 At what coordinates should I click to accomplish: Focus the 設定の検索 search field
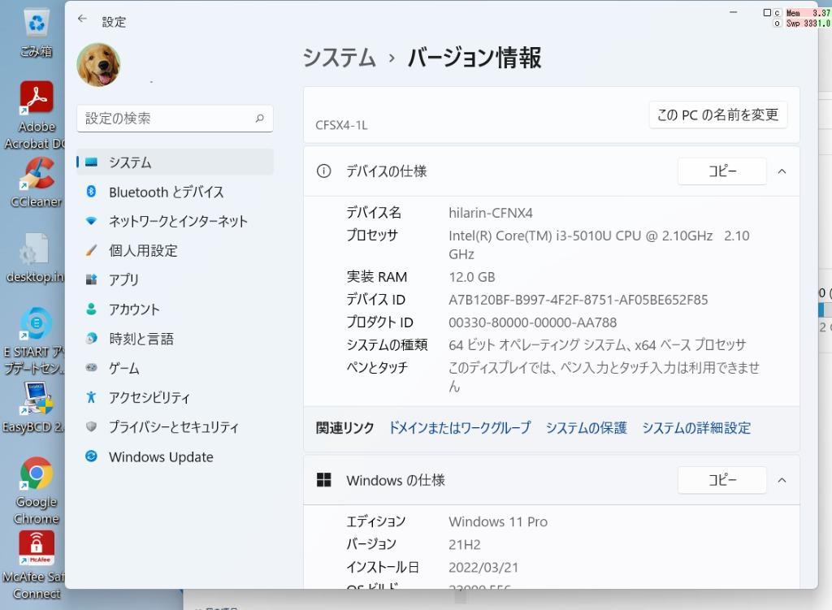[x=175, y=119]
